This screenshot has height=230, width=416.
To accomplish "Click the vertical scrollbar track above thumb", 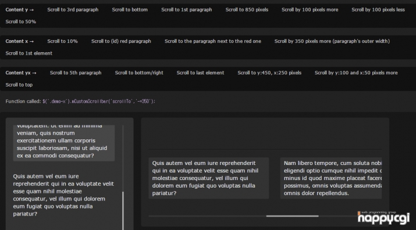I will pos(123,159).
